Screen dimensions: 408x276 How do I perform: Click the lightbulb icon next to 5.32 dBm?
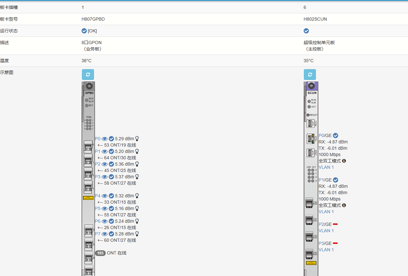[137, 196]
